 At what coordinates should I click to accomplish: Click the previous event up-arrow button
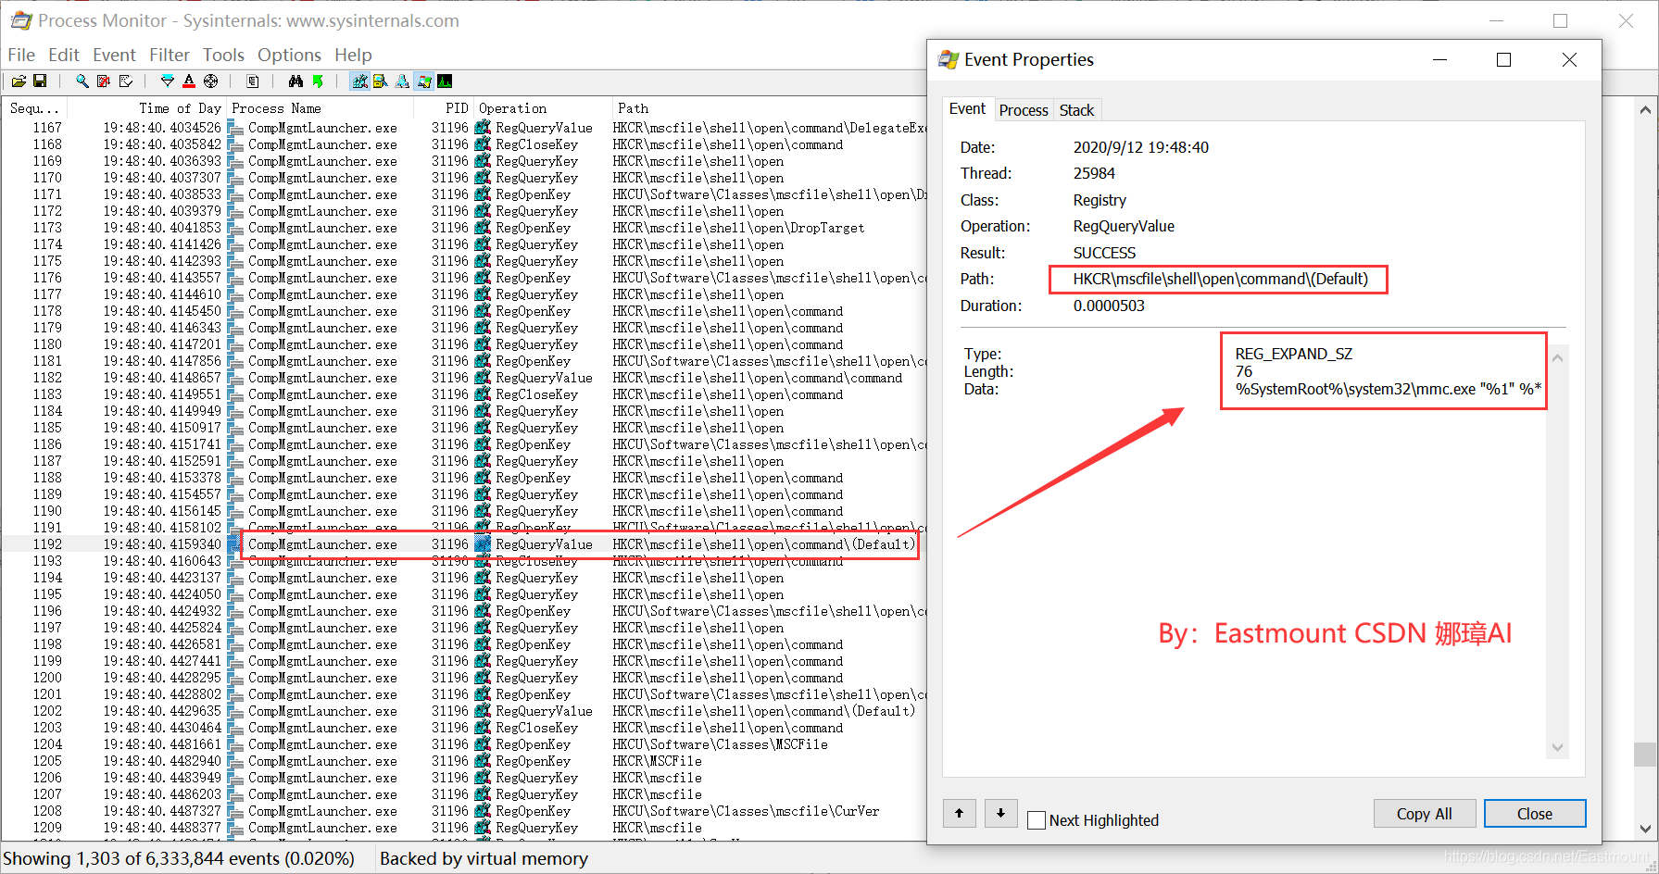point(959,814)
